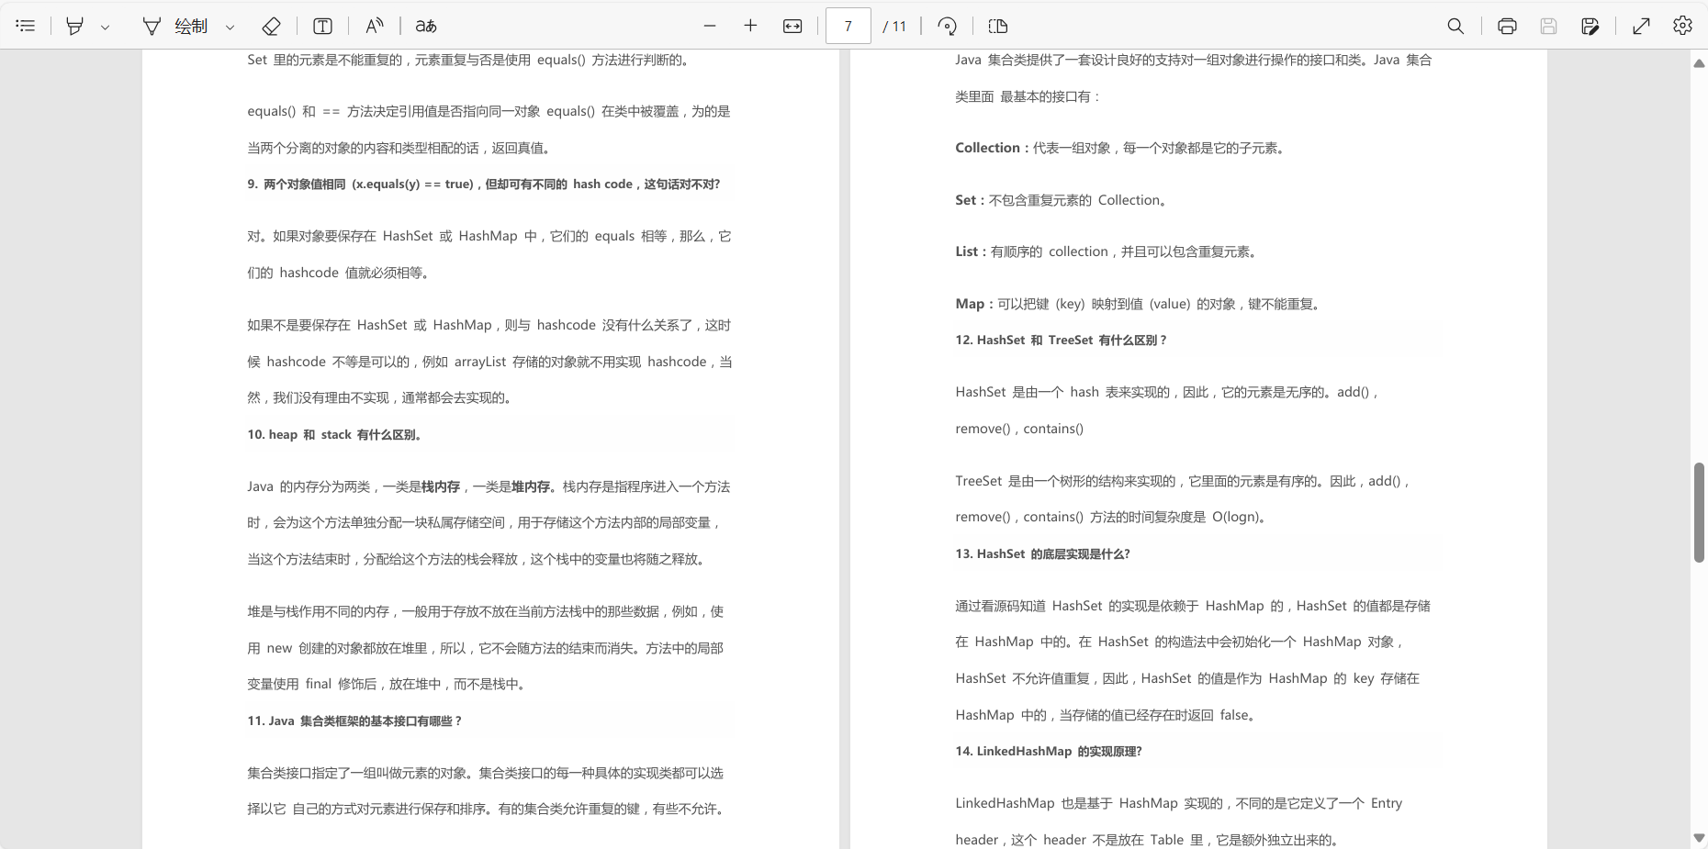This screenshot has width=1708, height=849.
Task: Click the bold term 'Map' definition
Action: click(x=969, y=304)
